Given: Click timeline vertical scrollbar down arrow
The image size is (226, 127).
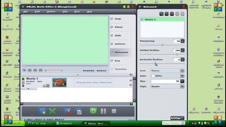Looking at the screenshot, I should [134, 101].
